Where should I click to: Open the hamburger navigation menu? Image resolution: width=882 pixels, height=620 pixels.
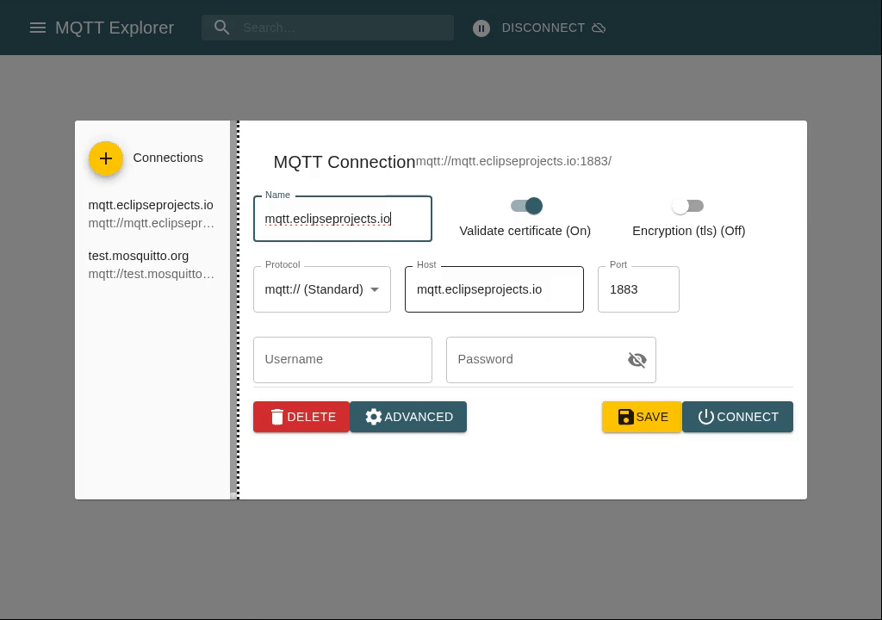38,28
